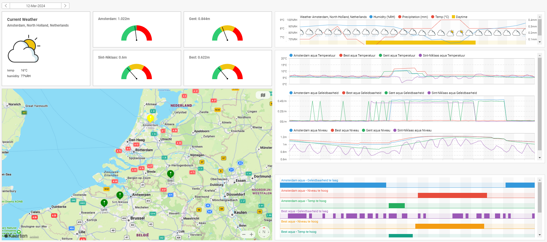Click the yellow Daytime bar in weather chart
This screenshot has height=242, width=547.
pos(421,43)
